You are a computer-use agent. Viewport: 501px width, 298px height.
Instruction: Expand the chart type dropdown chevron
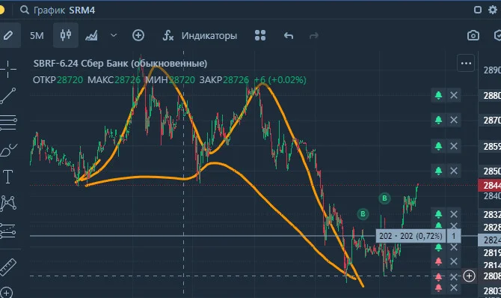[114, 35]
